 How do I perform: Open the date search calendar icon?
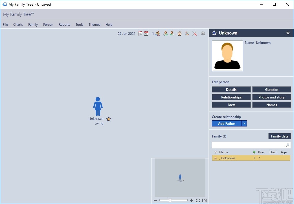click(x=140, y=33)
